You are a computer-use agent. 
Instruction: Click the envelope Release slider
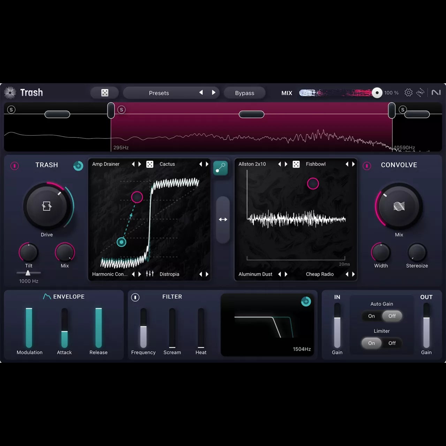coord(99,328)
